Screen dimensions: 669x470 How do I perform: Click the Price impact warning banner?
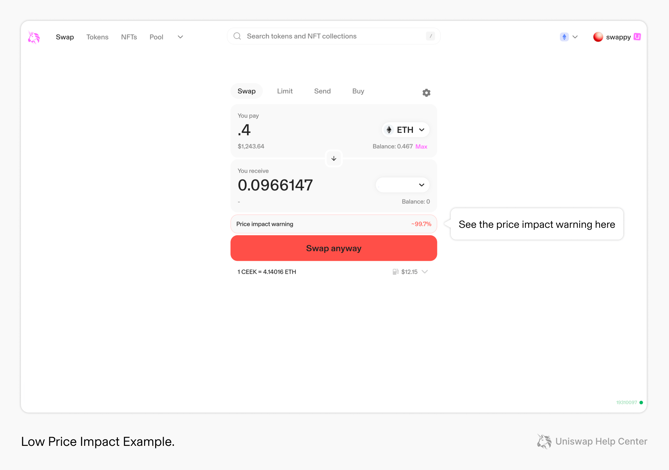point(334,224)
